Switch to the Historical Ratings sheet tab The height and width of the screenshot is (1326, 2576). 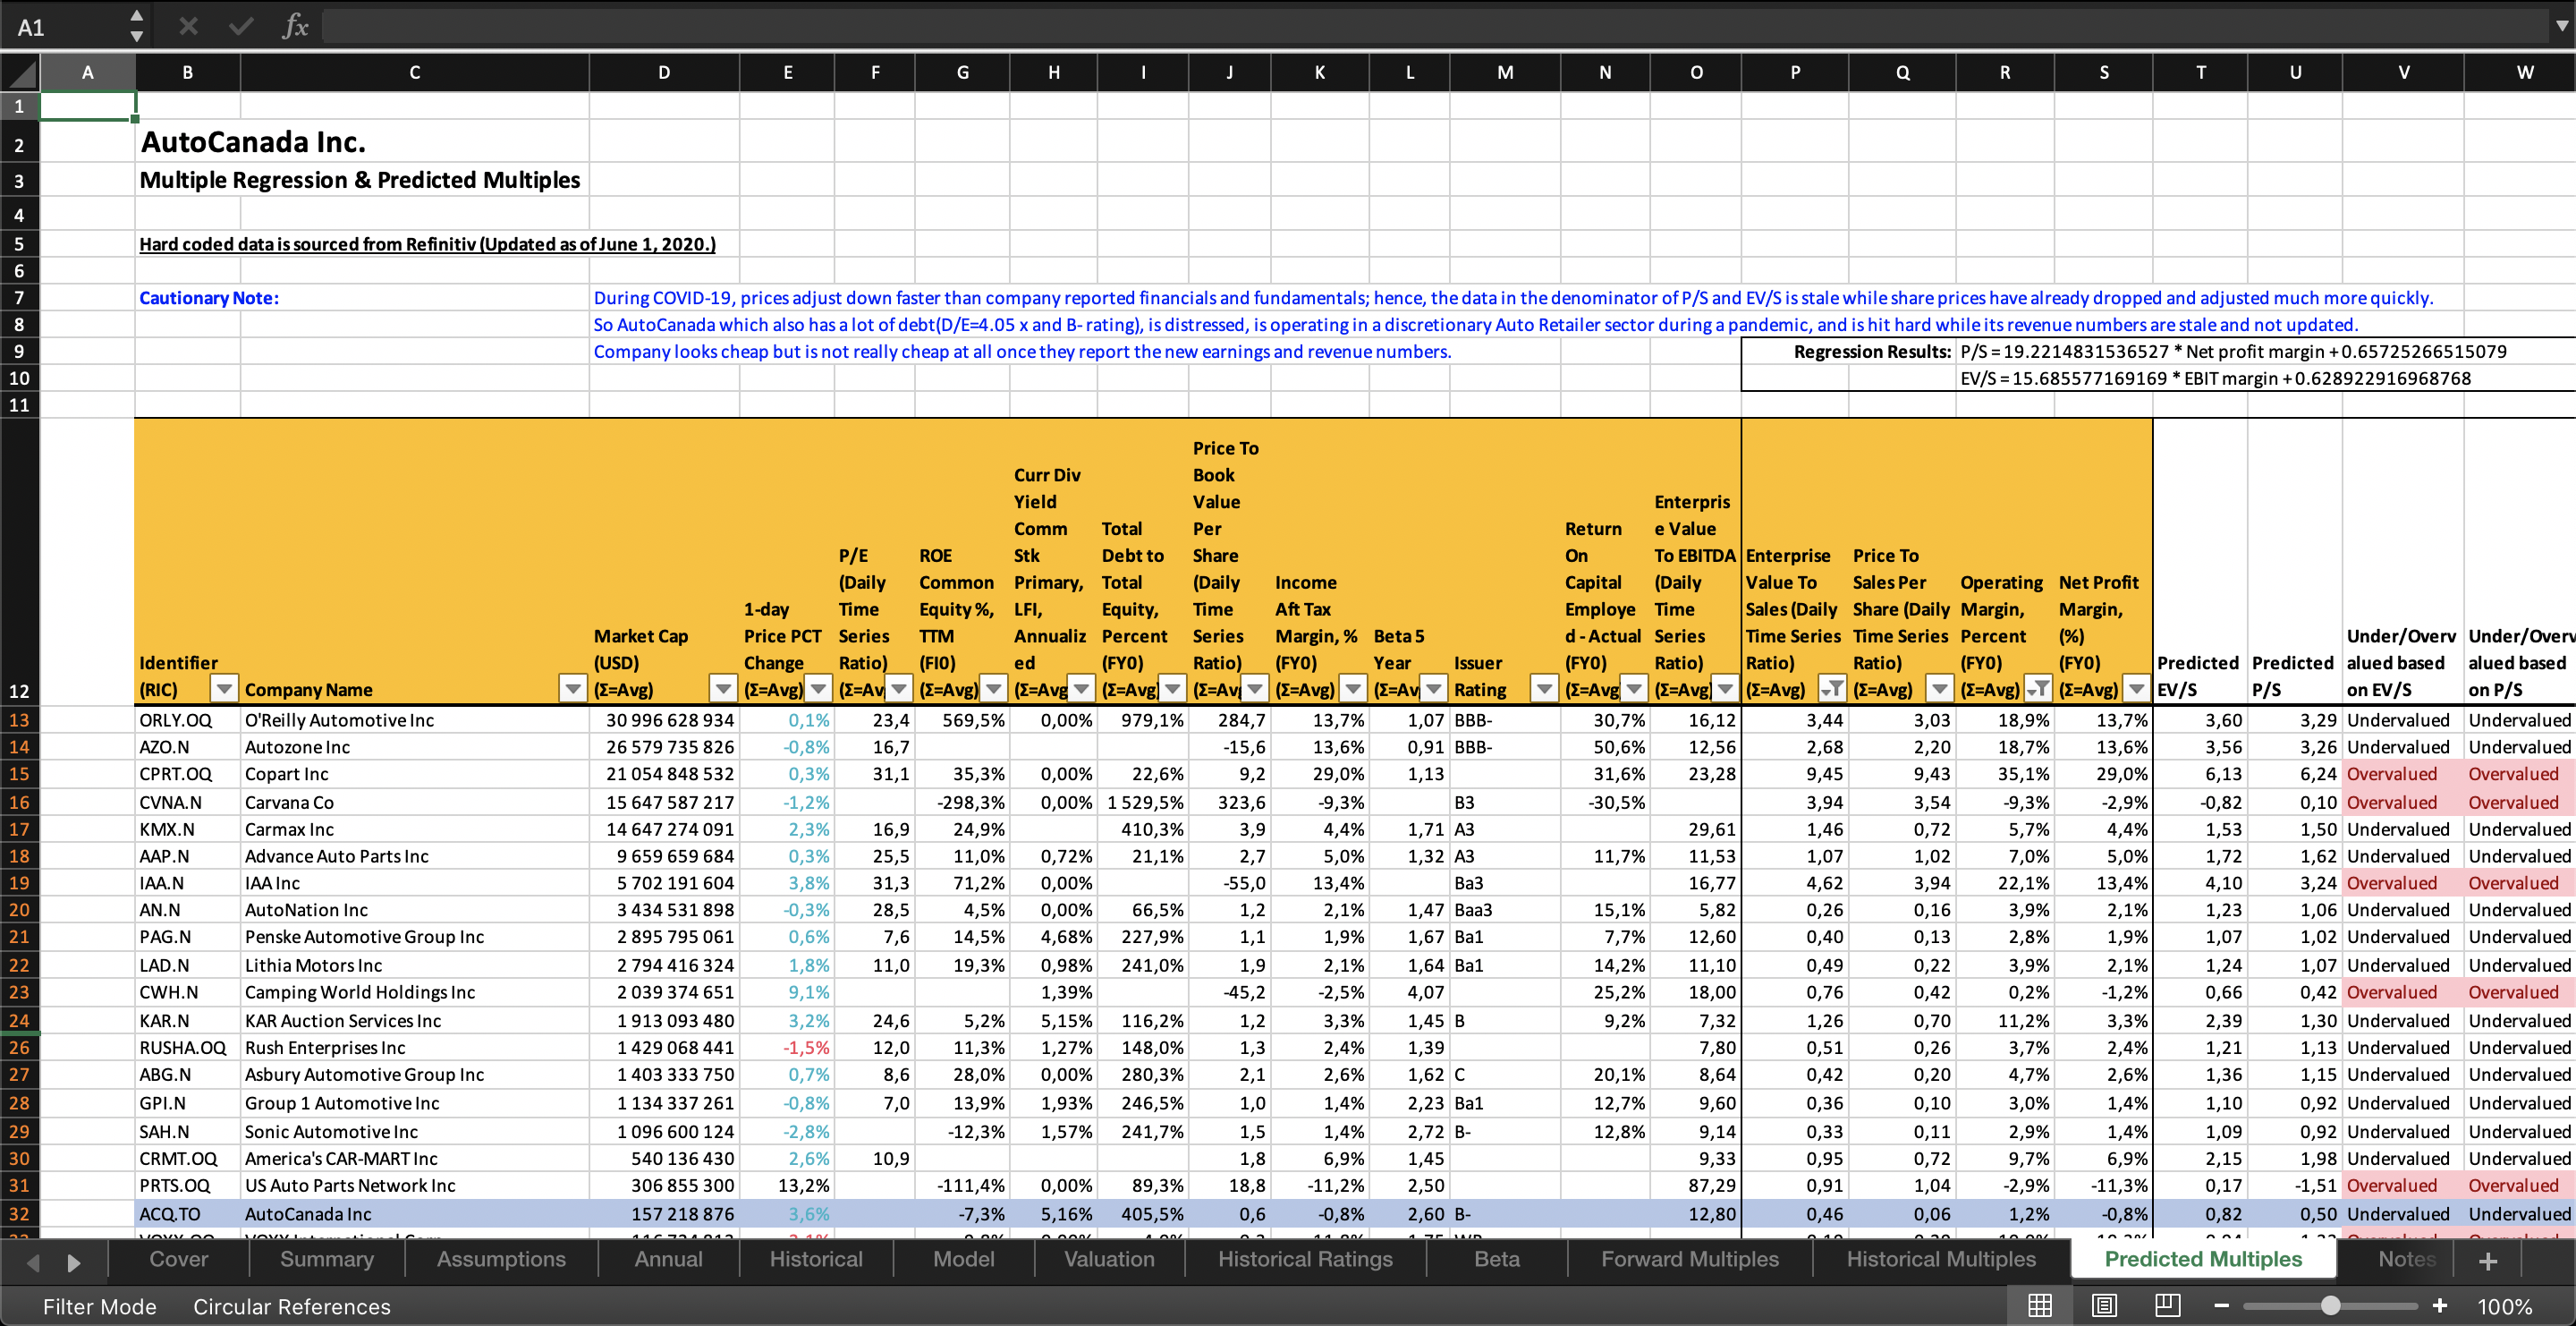(1304, 1259)
